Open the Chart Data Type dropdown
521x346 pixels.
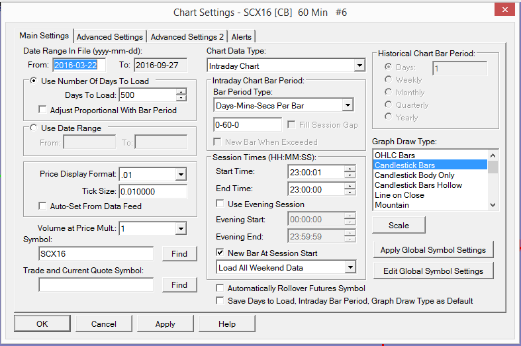359,65
